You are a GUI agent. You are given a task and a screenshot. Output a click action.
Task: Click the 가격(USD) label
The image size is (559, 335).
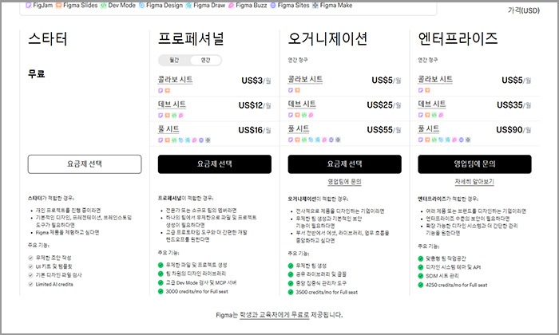(x=524, y=10)
